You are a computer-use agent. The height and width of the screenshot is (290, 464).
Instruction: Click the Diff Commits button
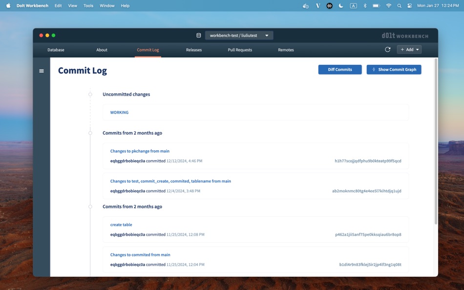(x=340, y=69)
